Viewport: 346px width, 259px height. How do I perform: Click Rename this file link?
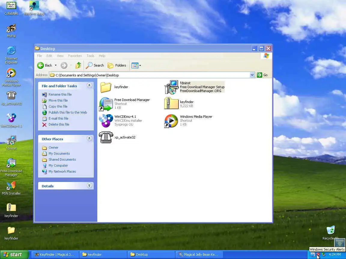coord(60,94)
